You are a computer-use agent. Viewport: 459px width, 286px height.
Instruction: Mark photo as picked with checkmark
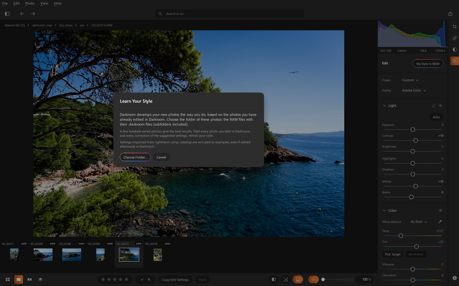point(142,279)
